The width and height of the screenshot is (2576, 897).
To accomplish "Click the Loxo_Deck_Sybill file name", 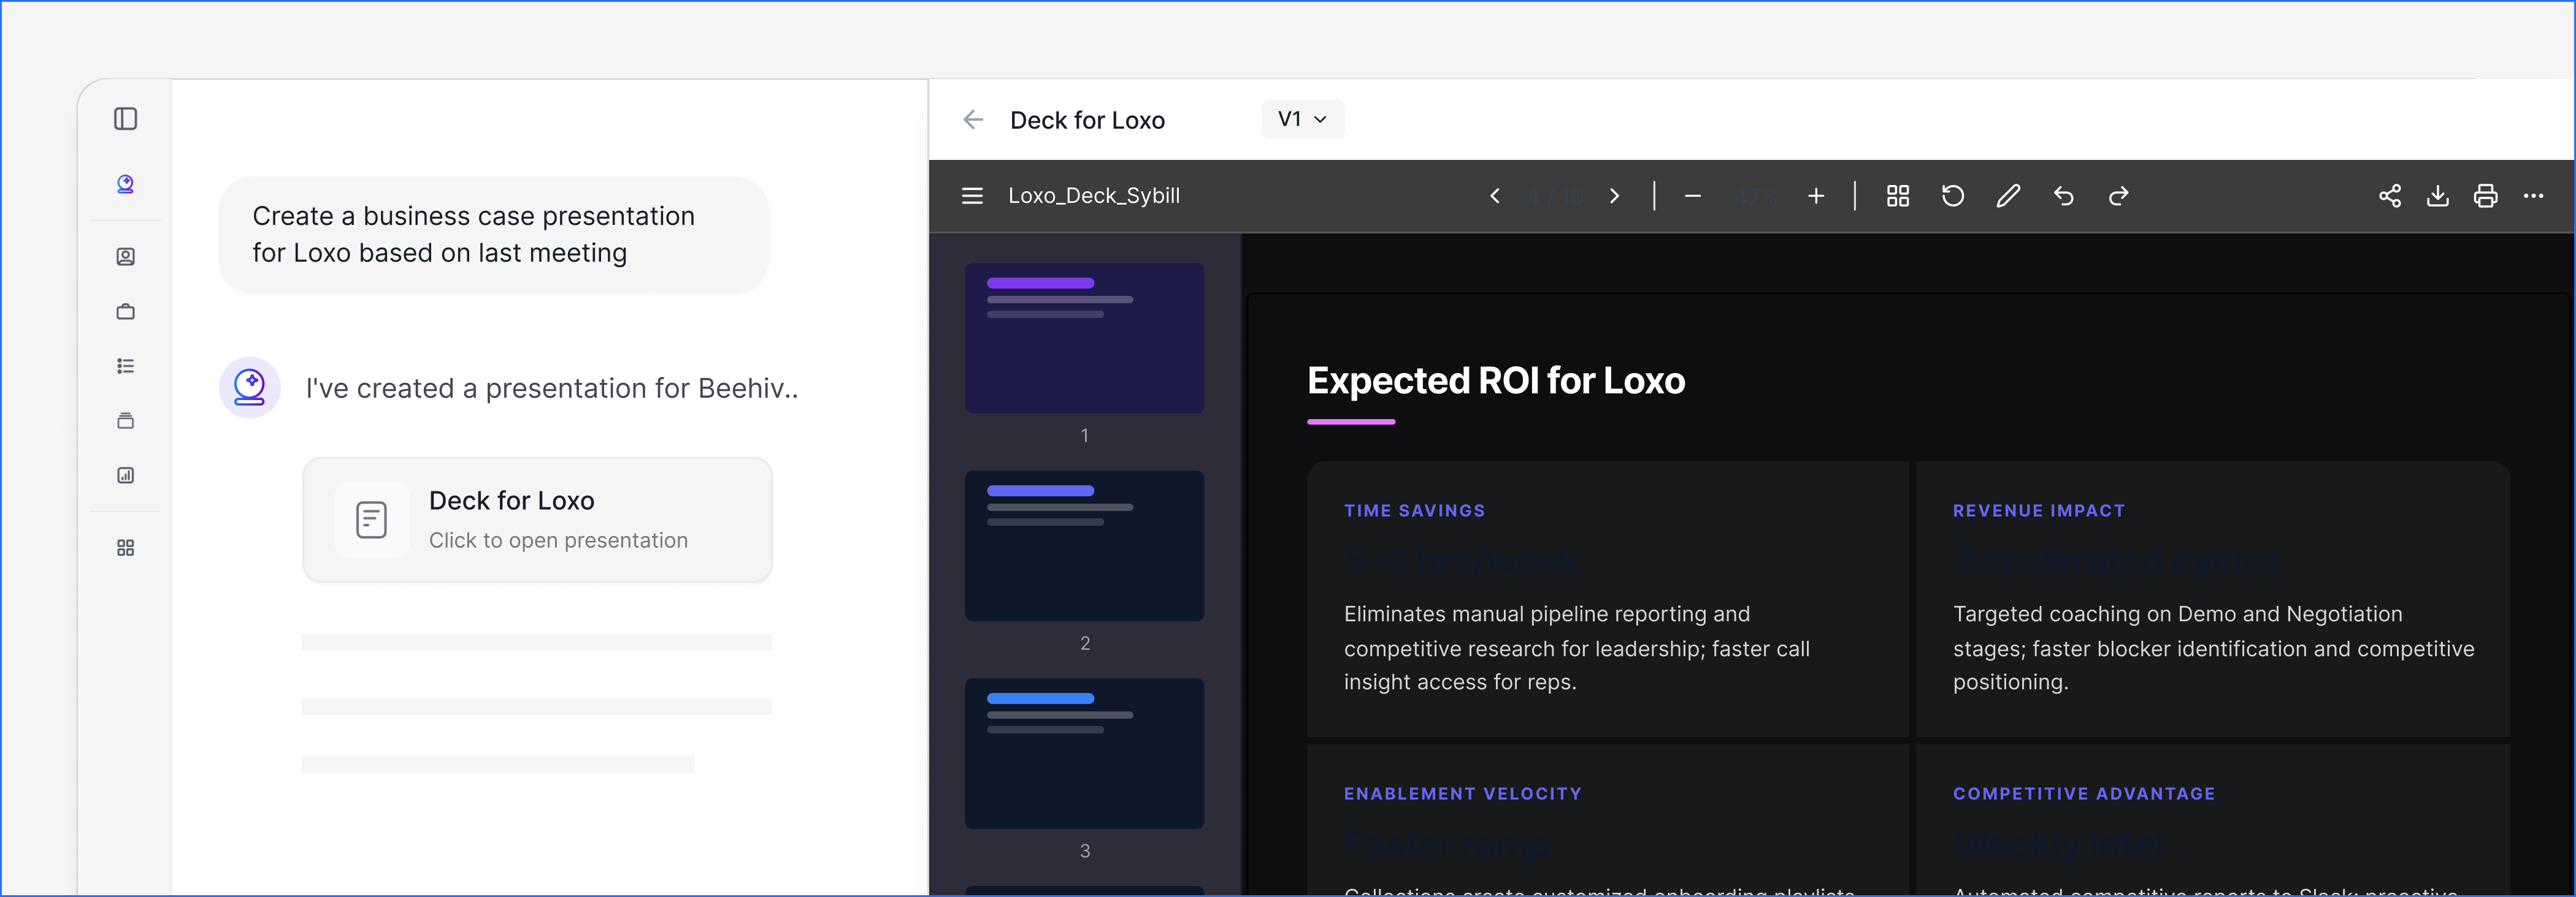I will pyautogui.click(x=1094, y=196).
